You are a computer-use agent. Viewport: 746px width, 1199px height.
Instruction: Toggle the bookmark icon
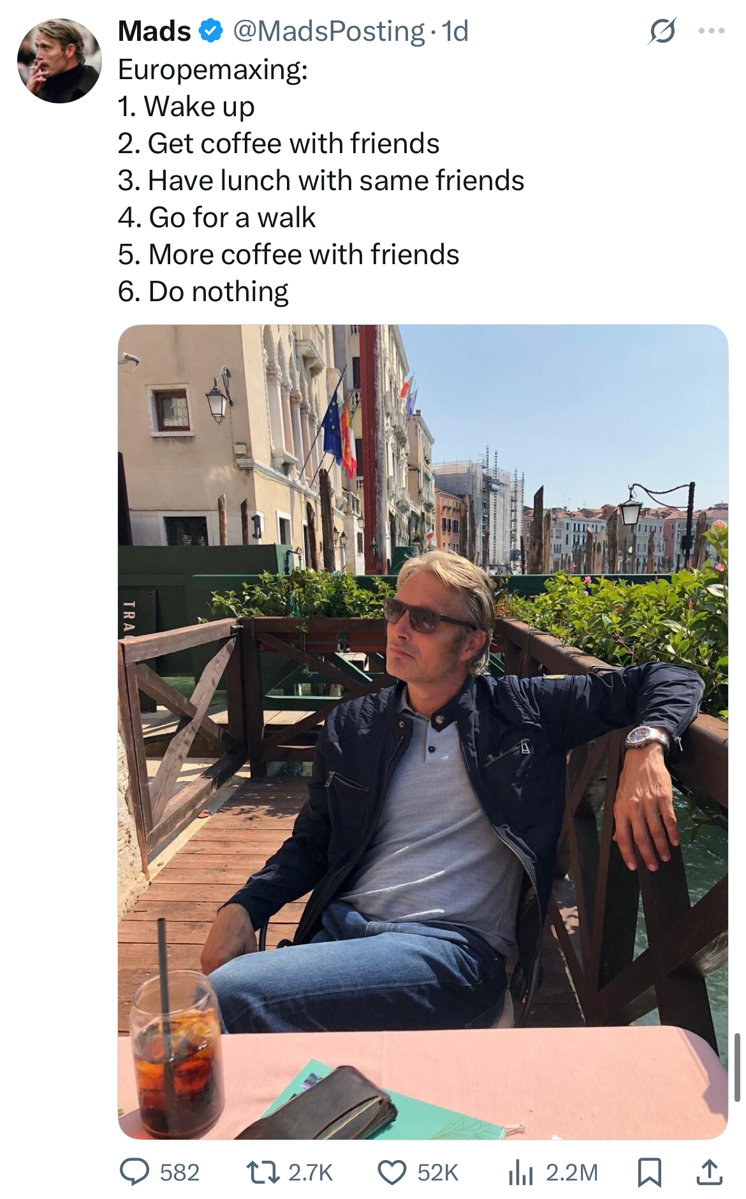[x=650, y=1173]
